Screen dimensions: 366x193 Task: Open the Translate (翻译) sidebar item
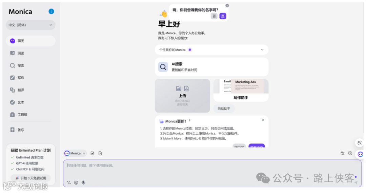tap(30, 90)
